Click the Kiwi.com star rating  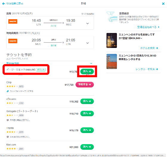pyautogui.click(x=12, y=149)
